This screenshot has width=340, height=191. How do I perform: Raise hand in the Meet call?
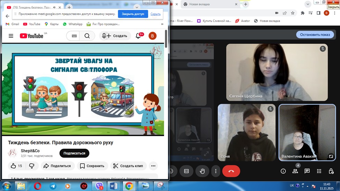(x=202, y=171)
